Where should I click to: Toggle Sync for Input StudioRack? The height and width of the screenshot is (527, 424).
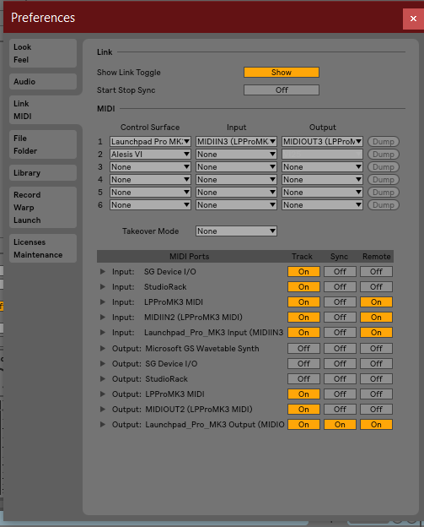[x=340, y=286]
